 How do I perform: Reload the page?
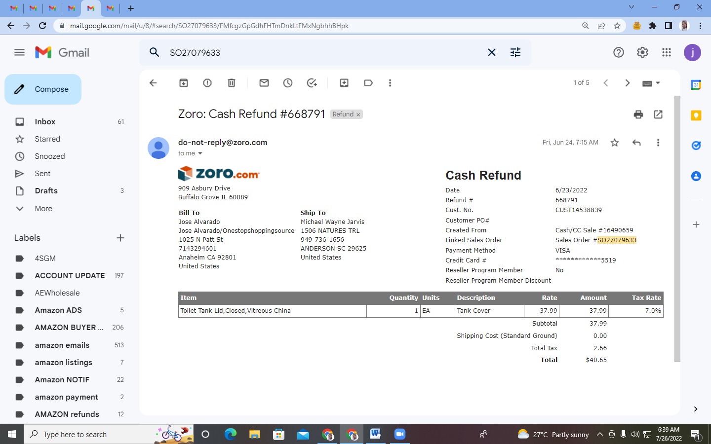pos(42,26)
